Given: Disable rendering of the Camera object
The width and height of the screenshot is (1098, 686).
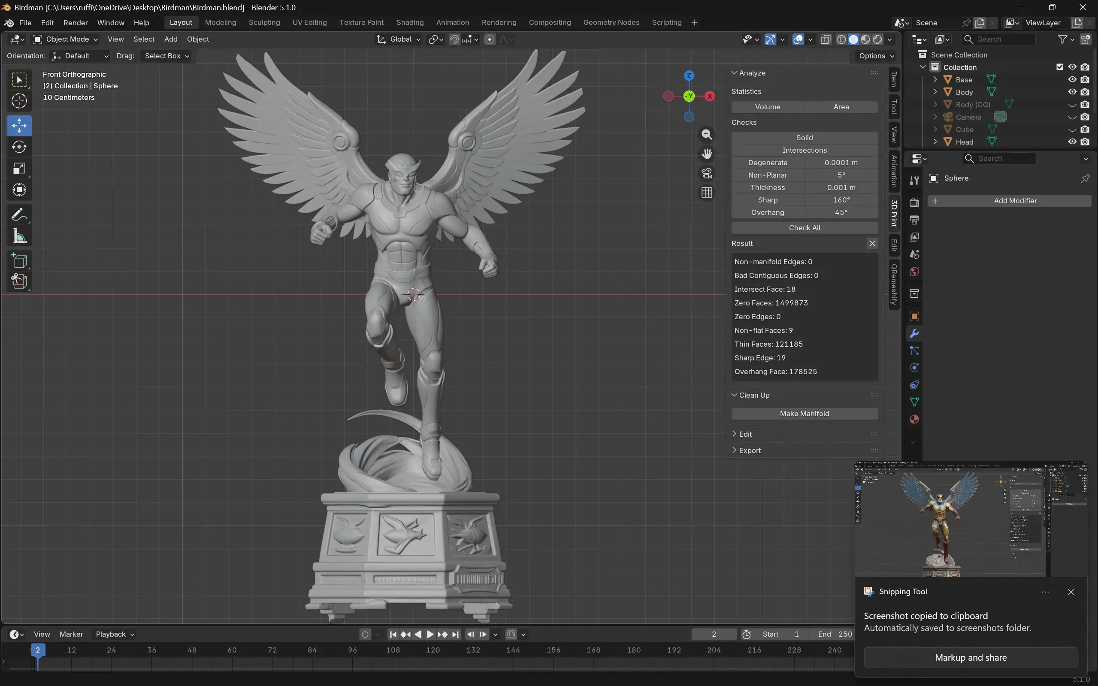Looking at the screenshot, I should [x=1085, y=117].
